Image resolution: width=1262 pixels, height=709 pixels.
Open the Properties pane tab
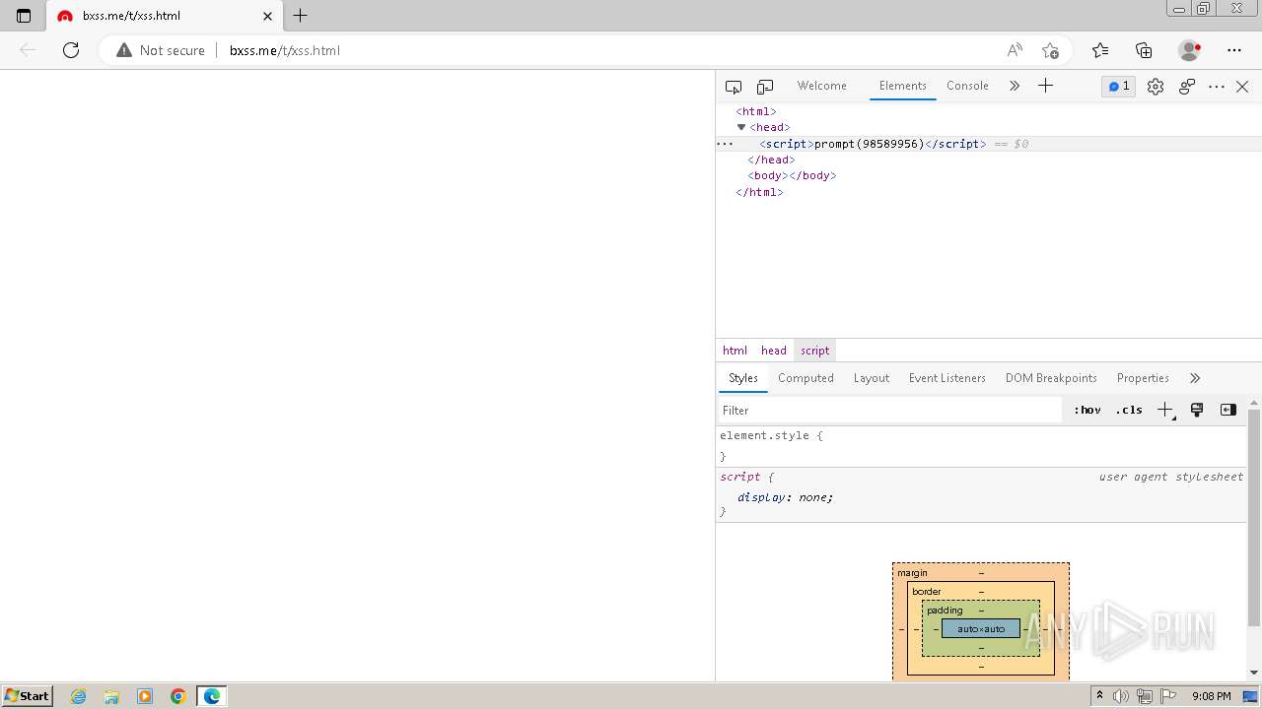coord(1143,378)
